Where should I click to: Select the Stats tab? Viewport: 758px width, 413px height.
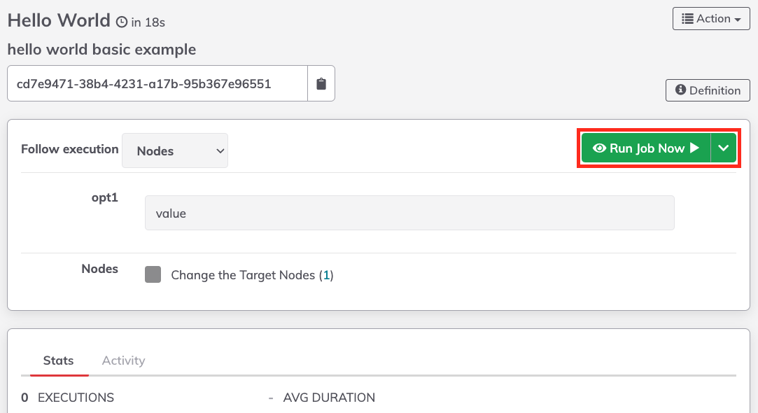click(59, 360)
